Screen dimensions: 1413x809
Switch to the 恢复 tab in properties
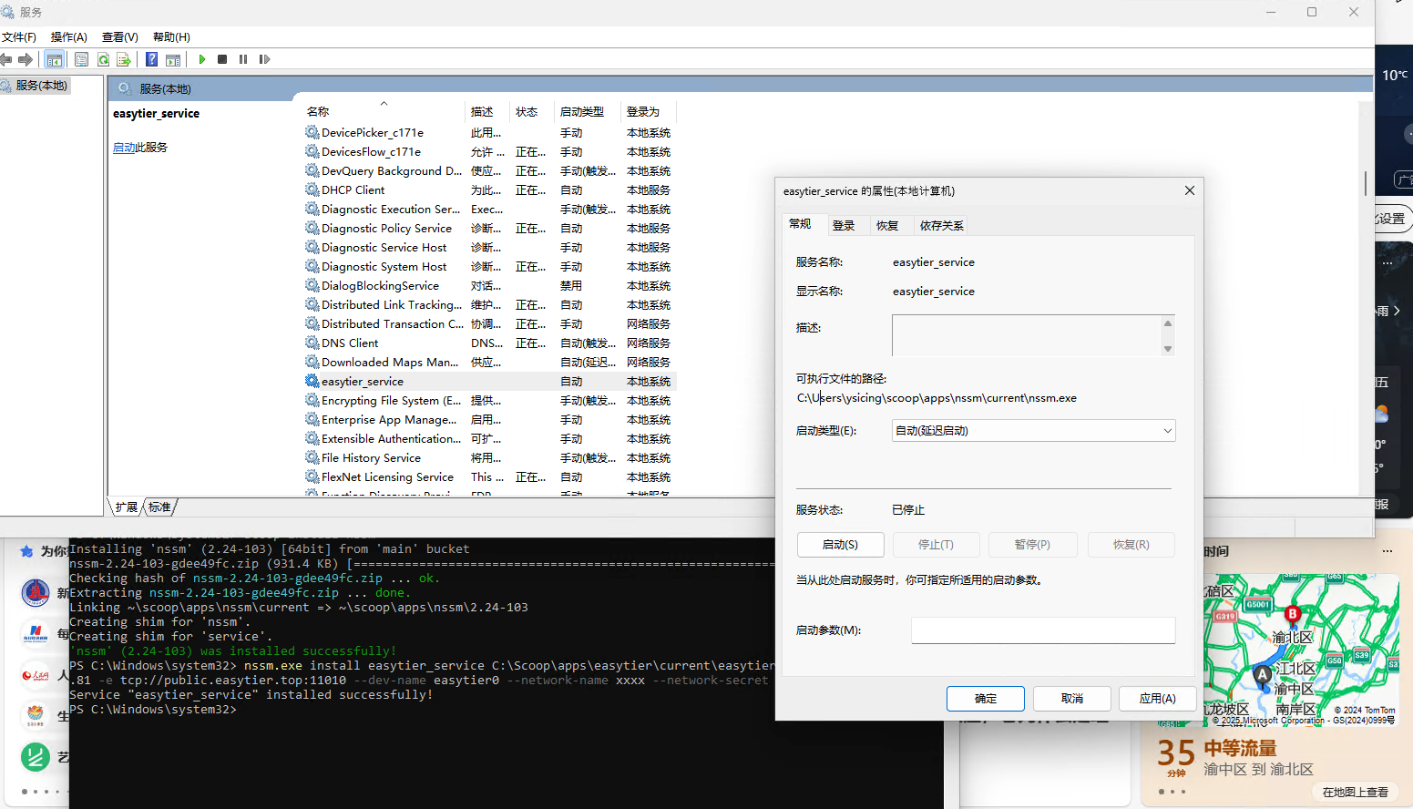[x=887, y=225]
